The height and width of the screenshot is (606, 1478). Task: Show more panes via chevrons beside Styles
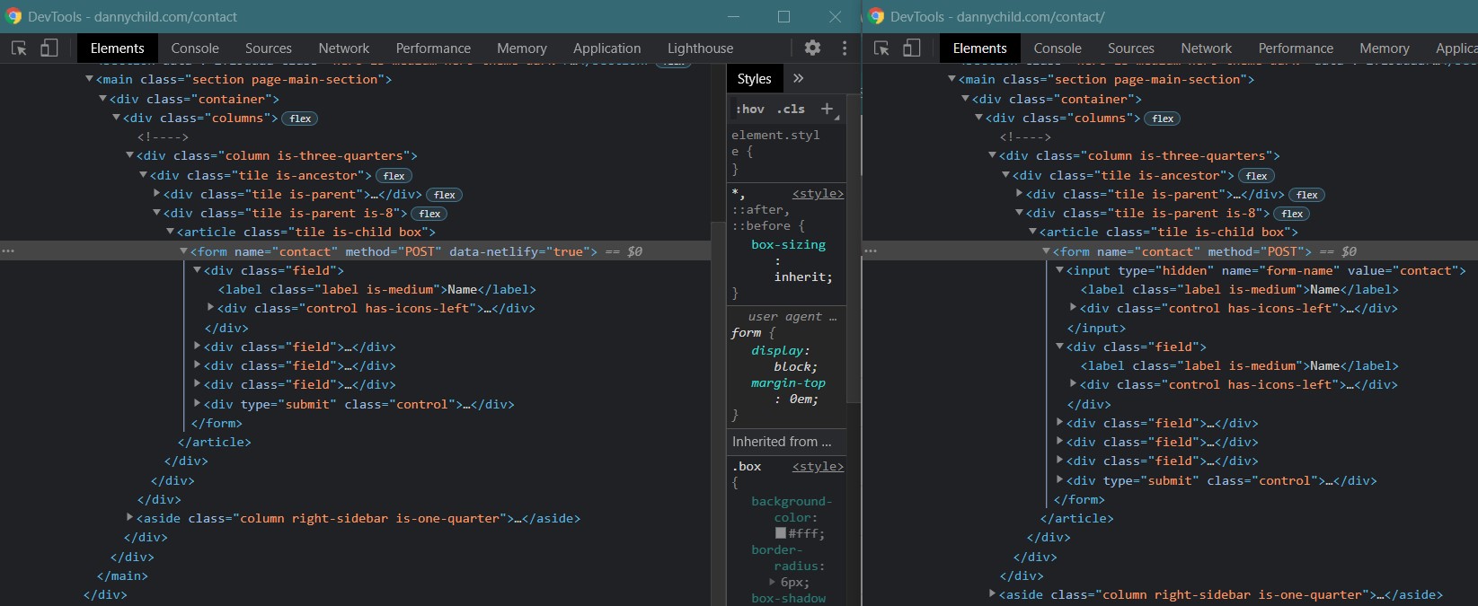(x=798, y=79)
